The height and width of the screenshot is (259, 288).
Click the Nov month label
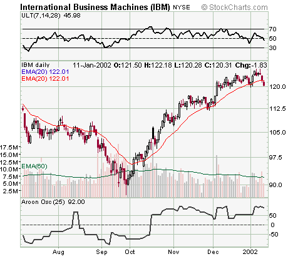coord(173,252)
